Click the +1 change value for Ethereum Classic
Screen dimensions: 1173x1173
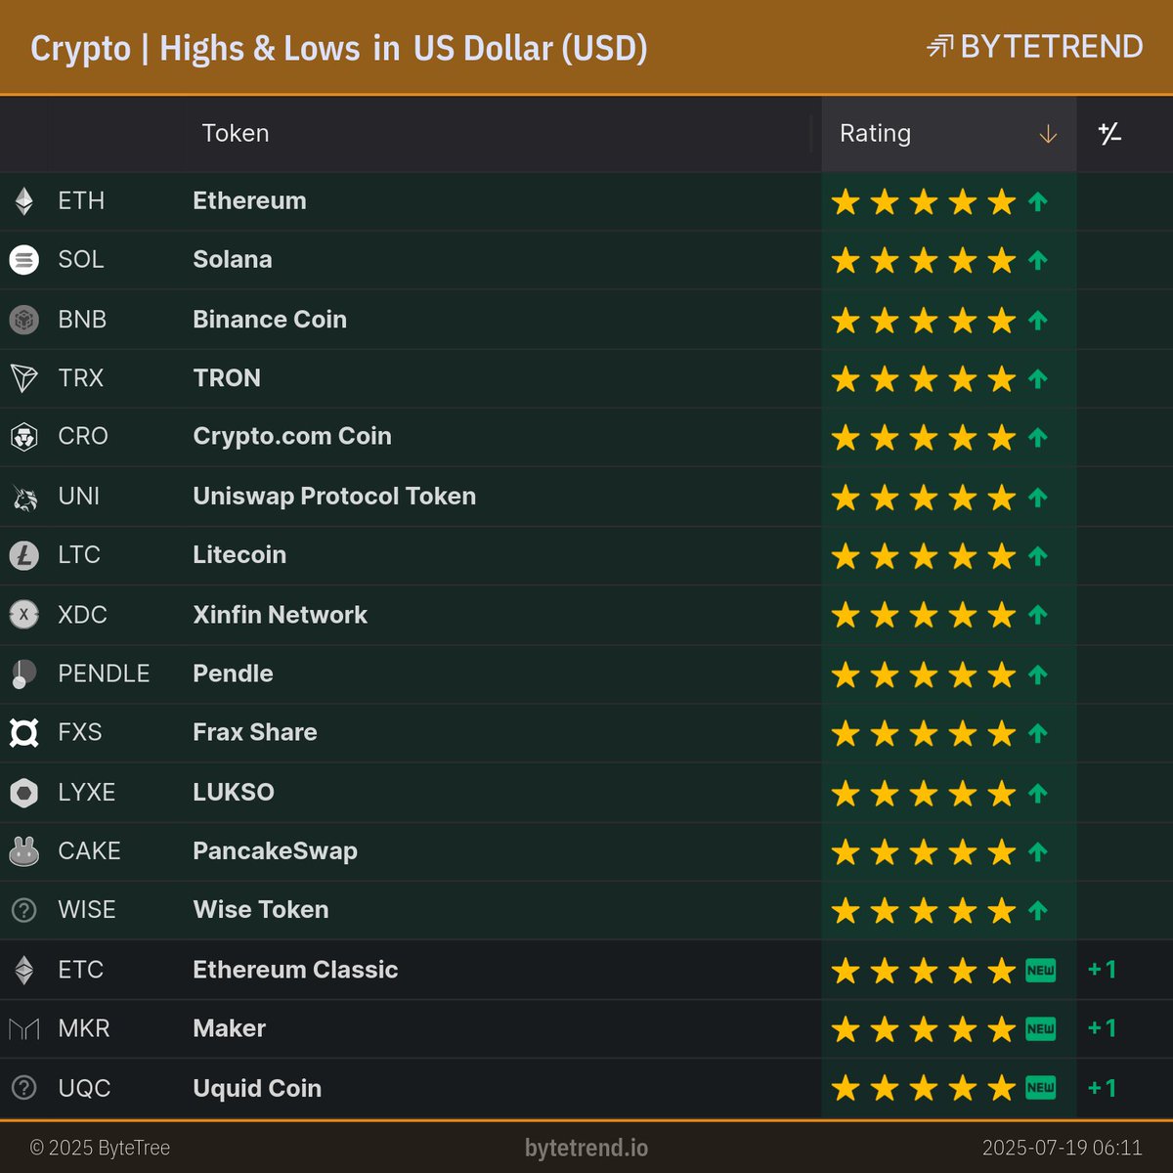(x=1103, y=970)
